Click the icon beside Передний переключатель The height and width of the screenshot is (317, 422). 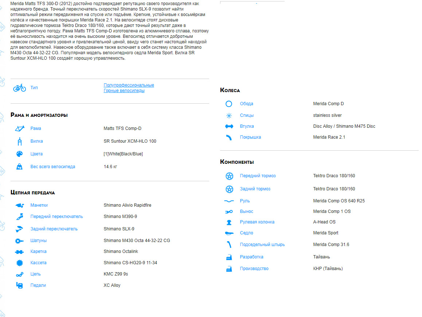click(20, 217)
